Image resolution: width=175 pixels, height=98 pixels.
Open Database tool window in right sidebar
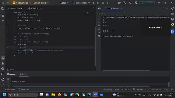point(173,19)
